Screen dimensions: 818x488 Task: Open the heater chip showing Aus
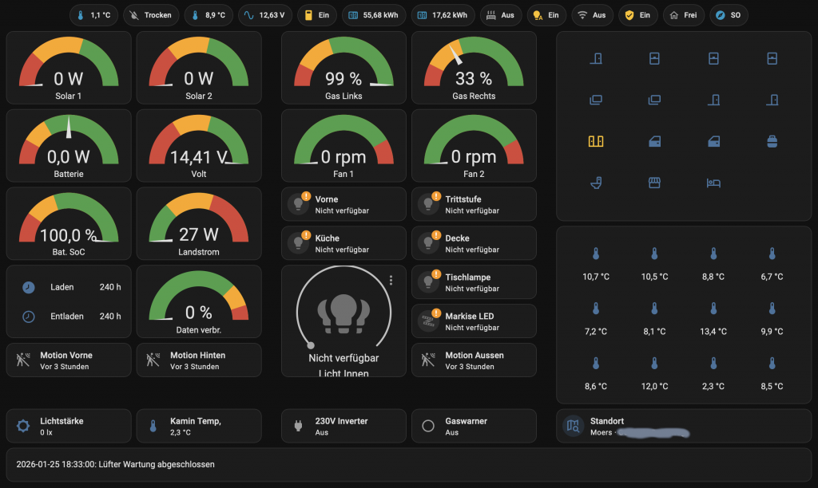(x=501, y=15)
